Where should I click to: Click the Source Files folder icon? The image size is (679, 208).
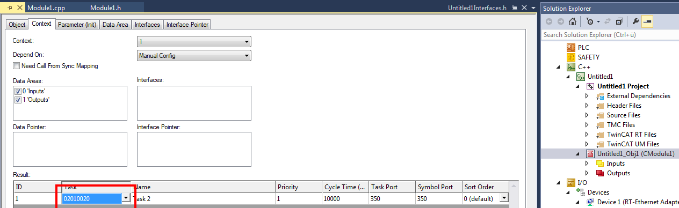coord(600,115)
